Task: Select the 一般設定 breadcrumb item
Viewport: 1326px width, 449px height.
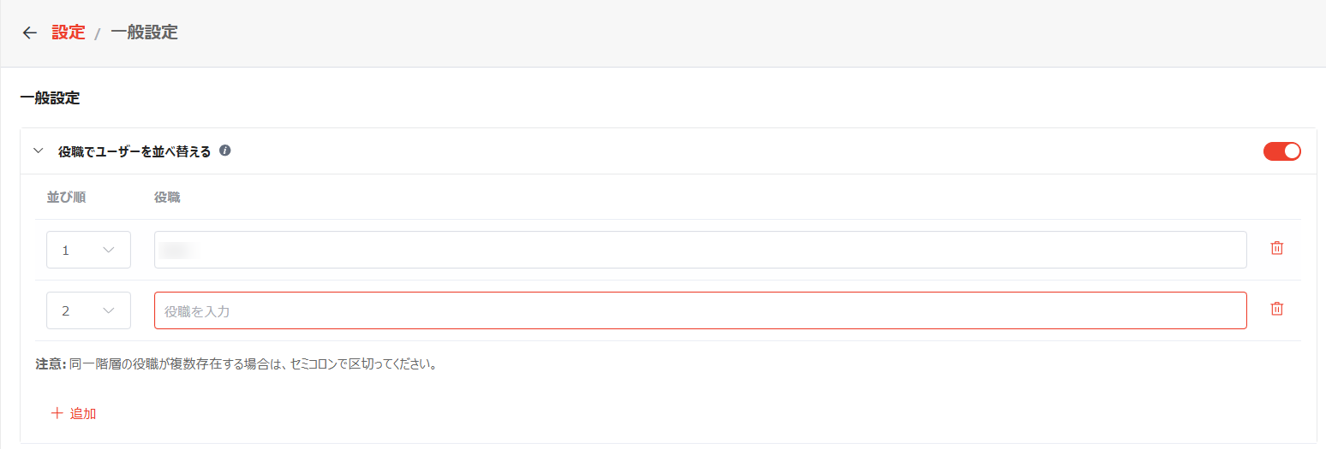Action: pyautogui.click(x=145, y=32)
